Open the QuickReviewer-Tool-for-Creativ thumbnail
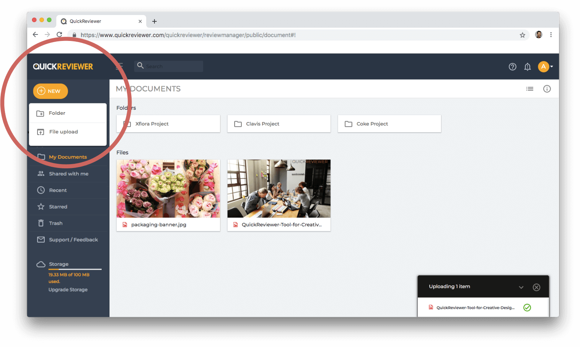Image resolution: width=580 pixels, height=347 pixels. tap(279, 189)
